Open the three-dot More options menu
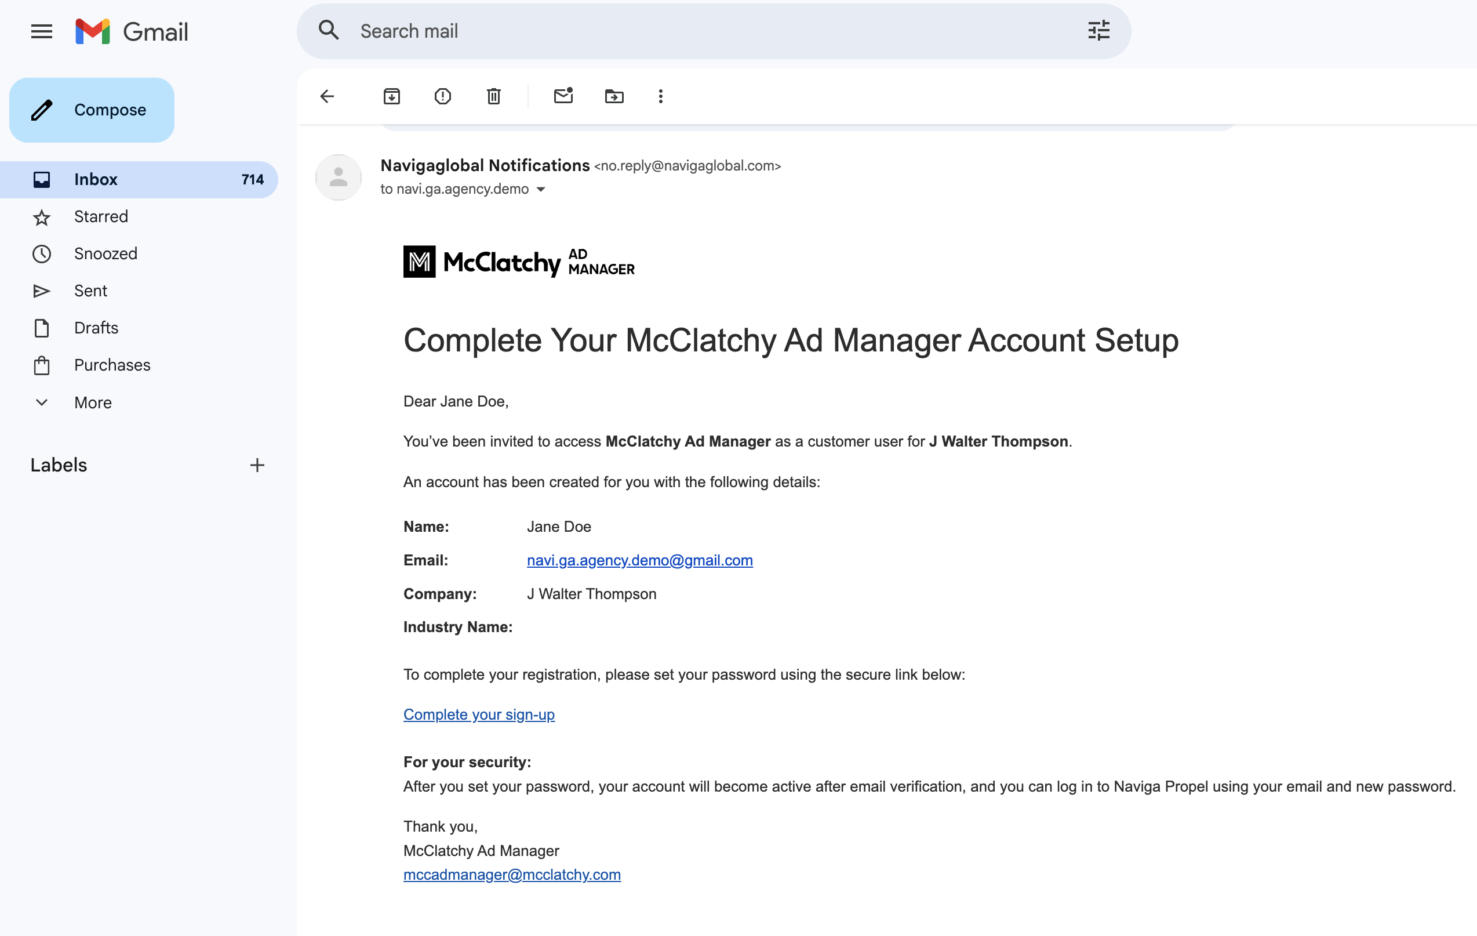The image size is (1477, 936). [660, 96]
